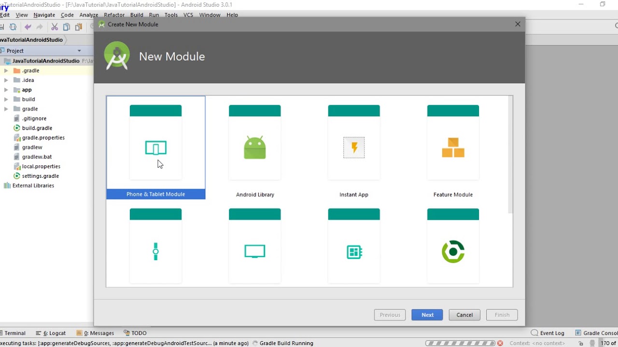Cancel the Create New Module dialog

[x=464, y=315]
